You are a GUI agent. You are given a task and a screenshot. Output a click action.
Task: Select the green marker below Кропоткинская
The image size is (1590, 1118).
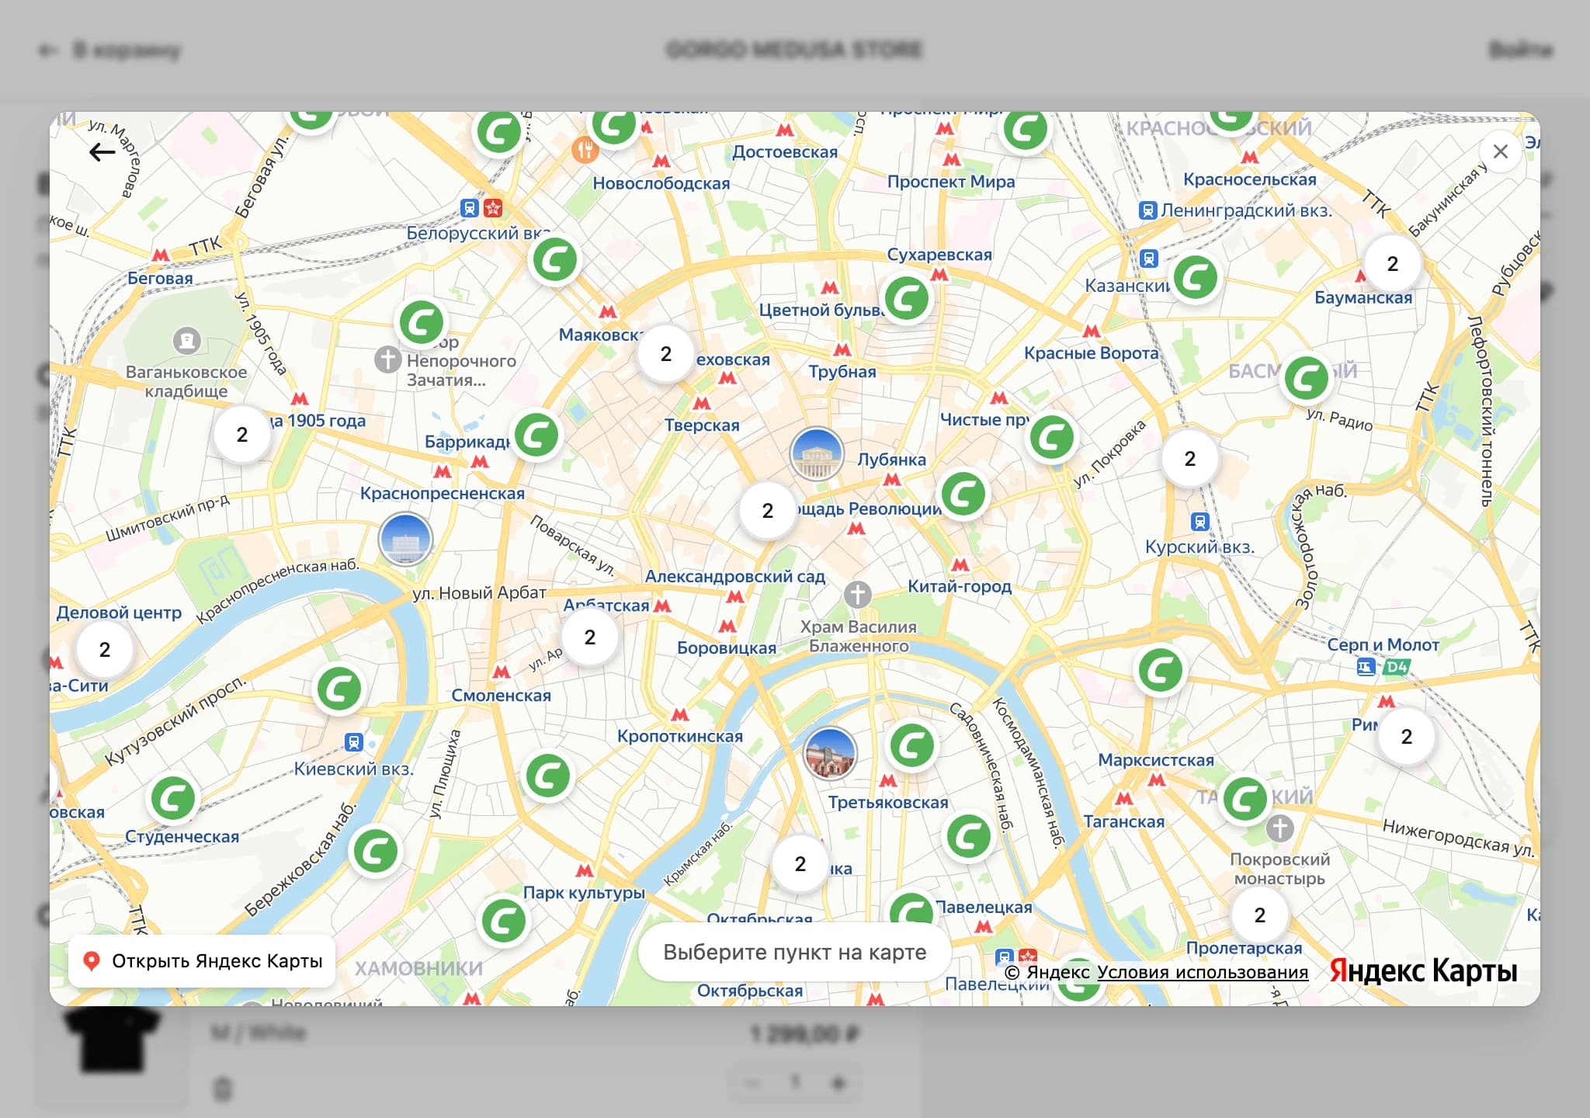coord(548,776)
